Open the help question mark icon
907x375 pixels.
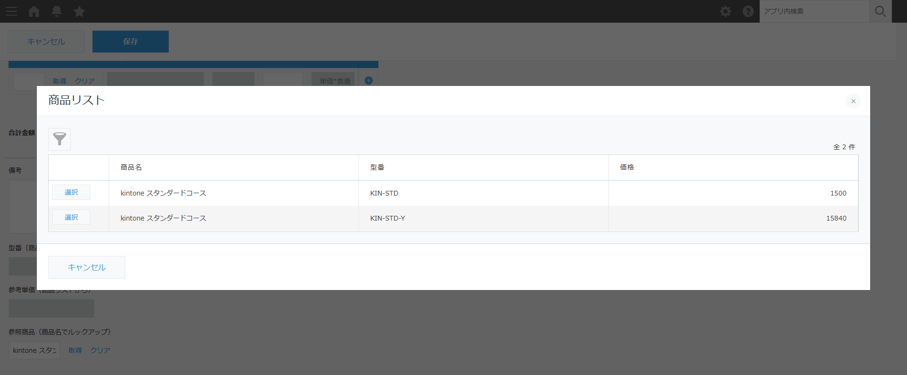tap(748, 11)
